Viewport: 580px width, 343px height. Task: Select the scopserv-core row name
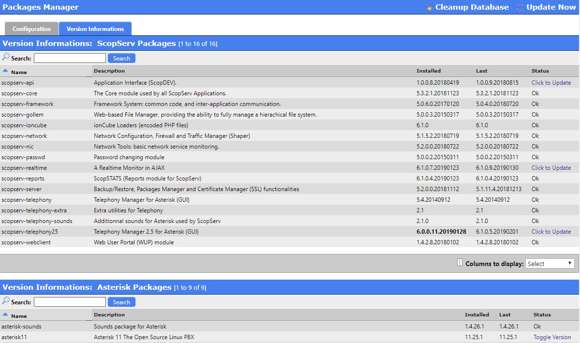tap(19, 93)
